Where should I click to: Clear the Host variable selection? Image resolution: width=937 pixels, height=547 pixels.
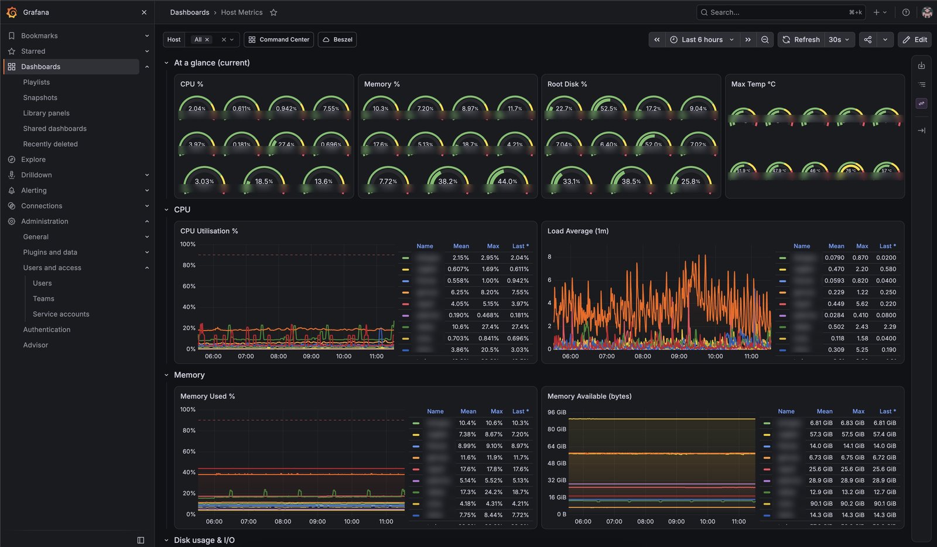click(224, 40)
